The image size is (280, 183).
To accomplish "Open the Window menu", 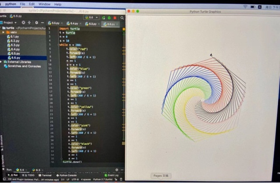I will click(44, 4).
